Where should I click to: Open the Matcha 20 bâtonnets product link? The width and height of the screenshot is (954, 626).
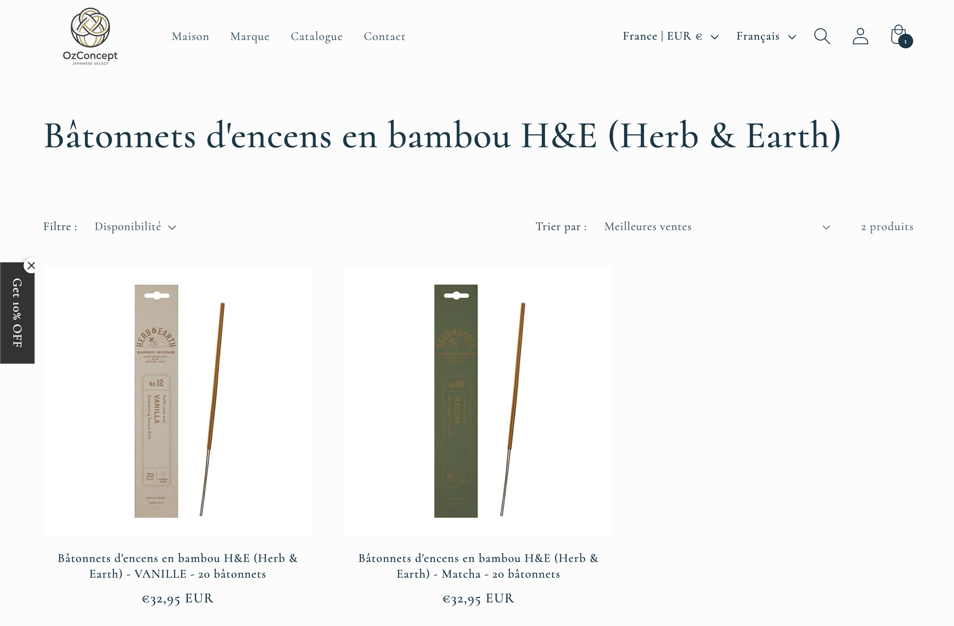point(478,566)
